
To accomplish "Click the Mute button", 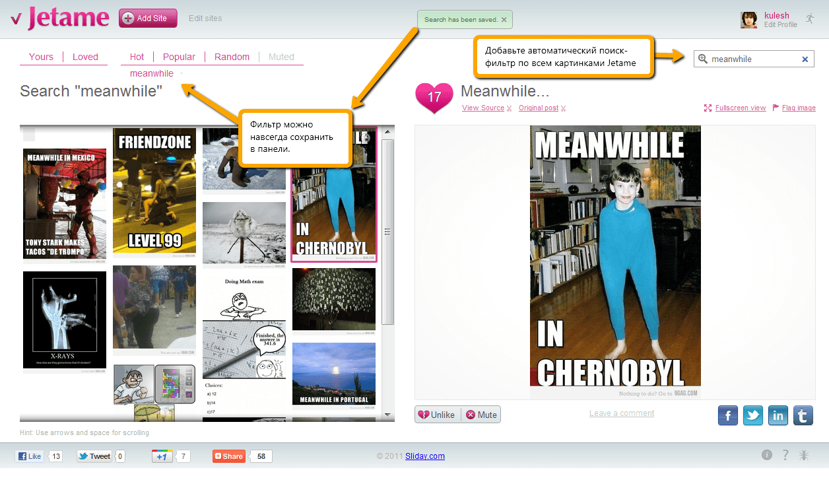I will point(481,415).
